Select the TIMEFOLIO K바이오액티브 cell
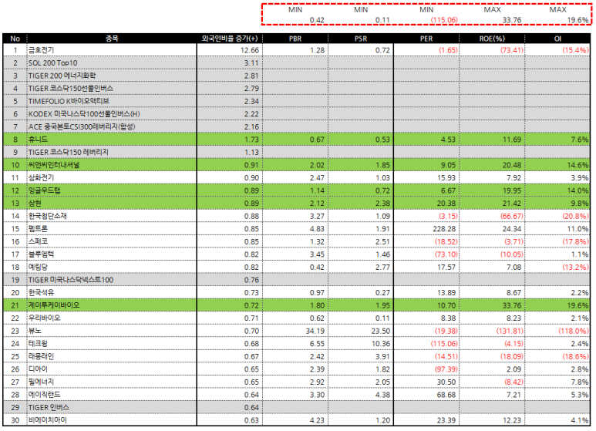 (112, 101)
